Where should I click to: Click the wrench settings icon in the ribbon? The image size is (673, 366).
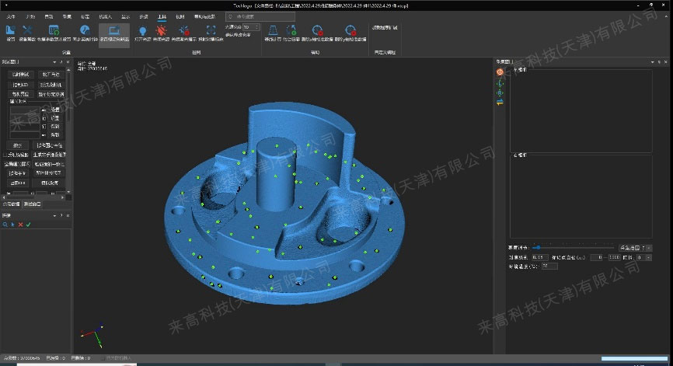[10, 31]
